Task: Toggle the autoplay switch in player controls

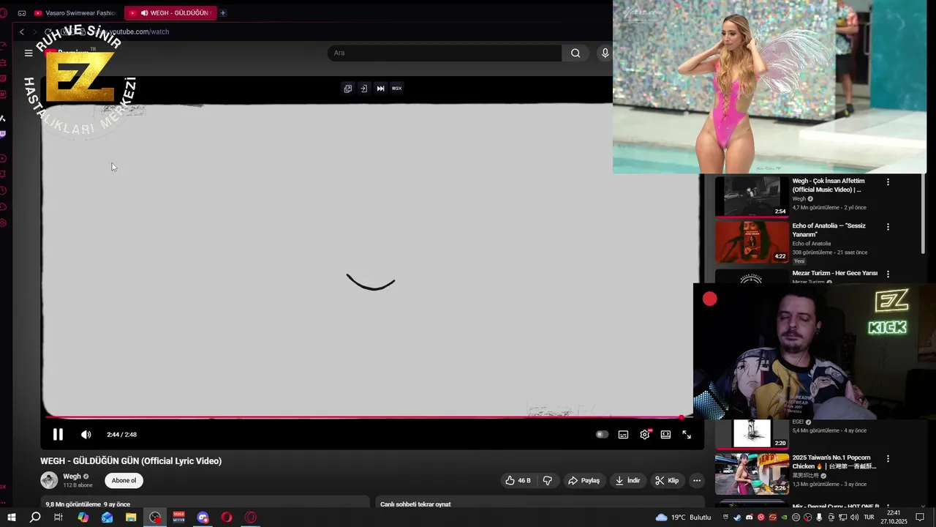Action: (x=602, y=435)
